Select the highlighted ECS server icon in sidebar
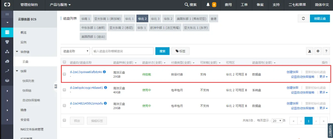The height and width of the screenshot is (139, 333). click(7, 32)
